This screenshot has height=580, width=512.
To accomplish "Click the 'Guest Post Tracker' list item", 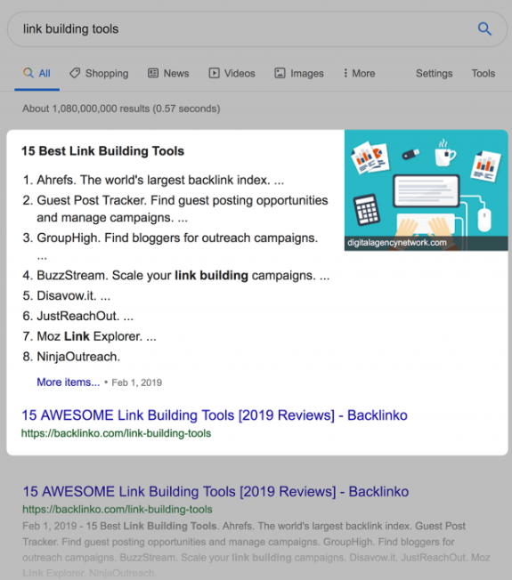I will [175, 209].
